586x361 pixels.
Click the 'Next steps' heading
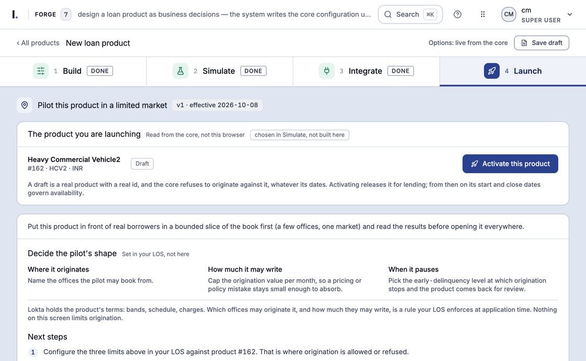pos(48,337)
